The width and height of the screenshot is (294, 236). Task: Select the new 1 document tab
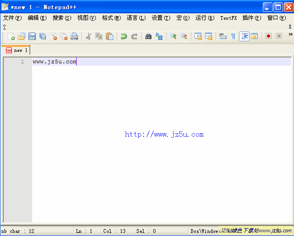16,50
